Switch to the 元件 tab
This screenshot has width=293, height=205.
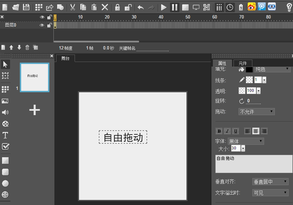(242, 63)
